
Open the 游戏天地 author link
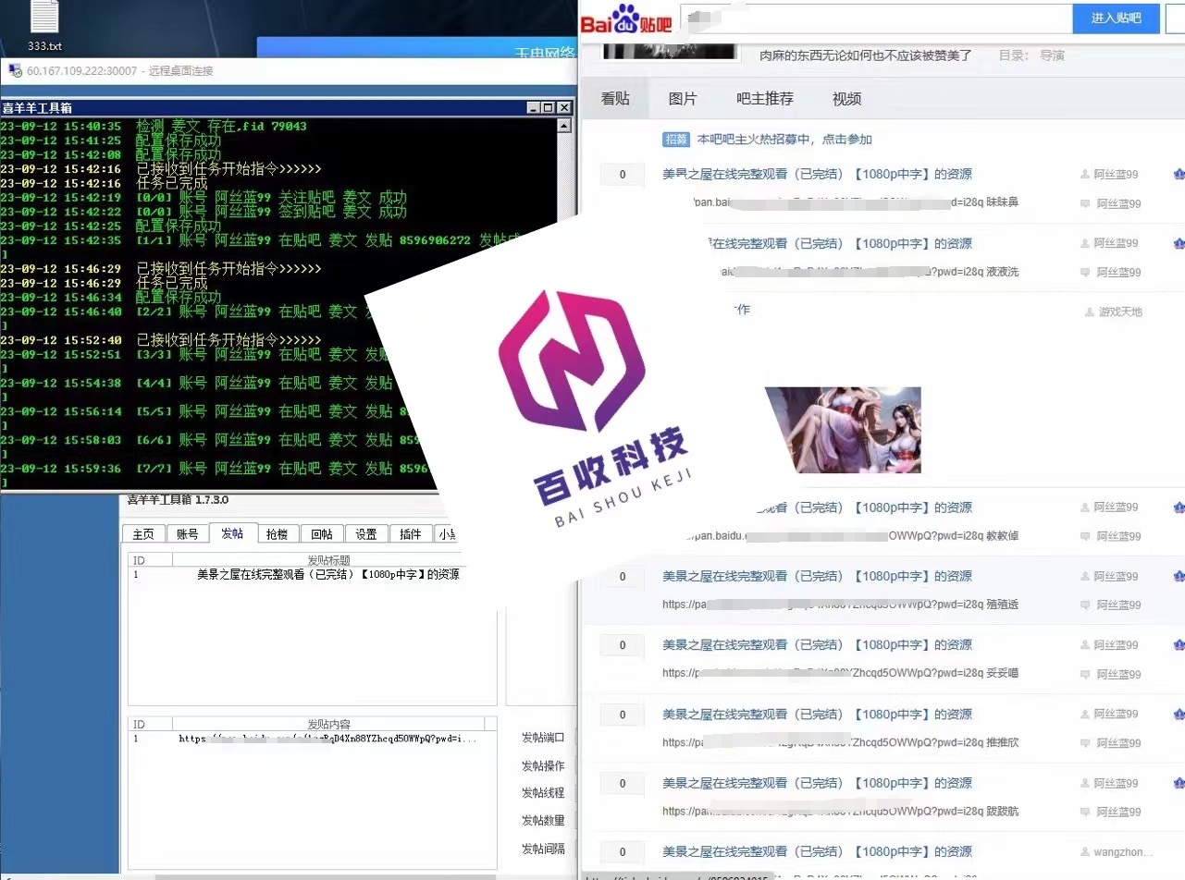(1120, 312)
